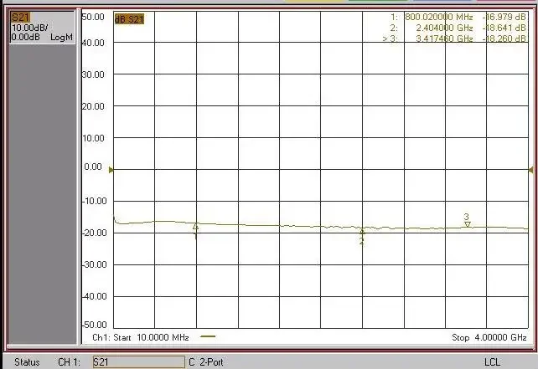Select marker 1 triangle on the trace
538x369 pixels.
click(195, 227)
